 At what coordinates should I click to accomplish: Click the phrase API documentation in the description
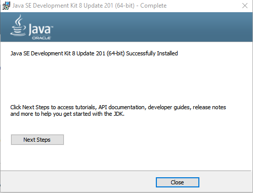coord(121,107)
